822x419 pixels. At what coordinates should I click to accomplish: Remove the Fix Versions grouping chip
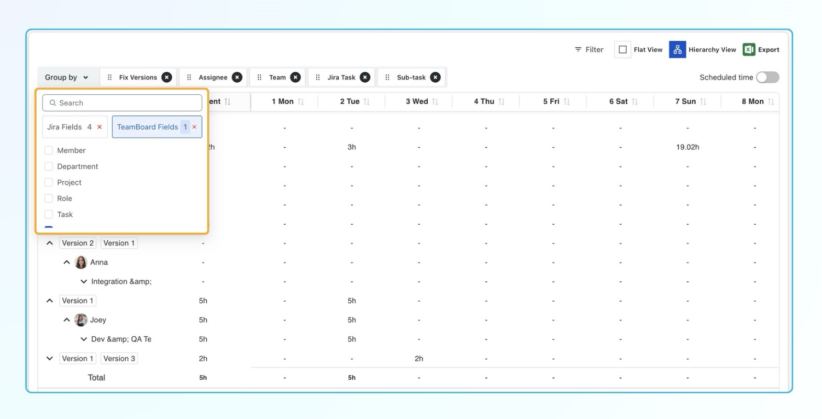click(166, 78)
